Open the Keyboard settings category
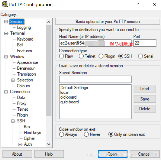Image resolution: width=161 pixels, height=160 pixels. (25, 39)
